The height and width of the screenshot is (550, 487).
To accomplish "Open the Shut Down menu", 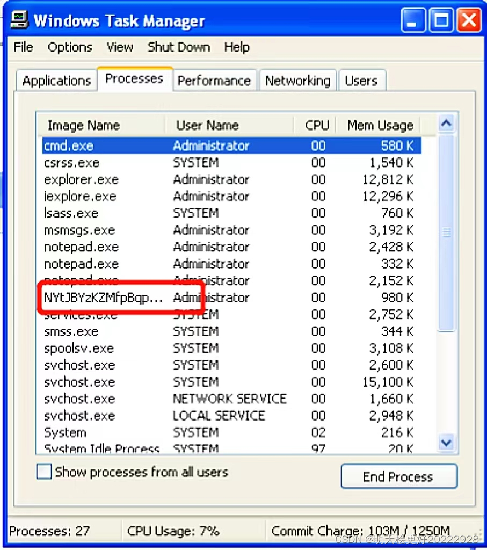I will [x=179, y=47].
